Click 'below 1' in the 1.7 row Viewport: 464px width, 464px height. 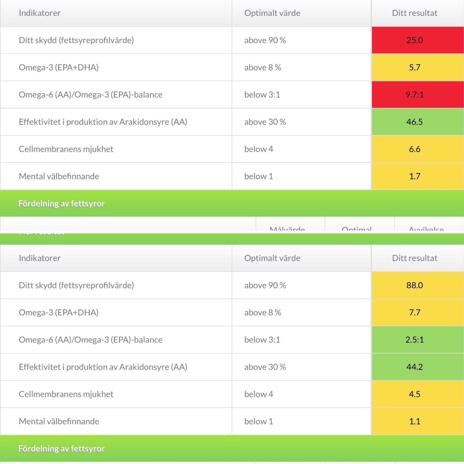(259, 176)
